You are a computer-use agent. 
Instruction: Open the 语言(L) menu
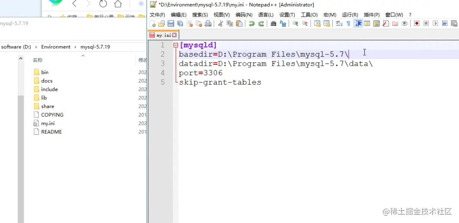(266, 15)
